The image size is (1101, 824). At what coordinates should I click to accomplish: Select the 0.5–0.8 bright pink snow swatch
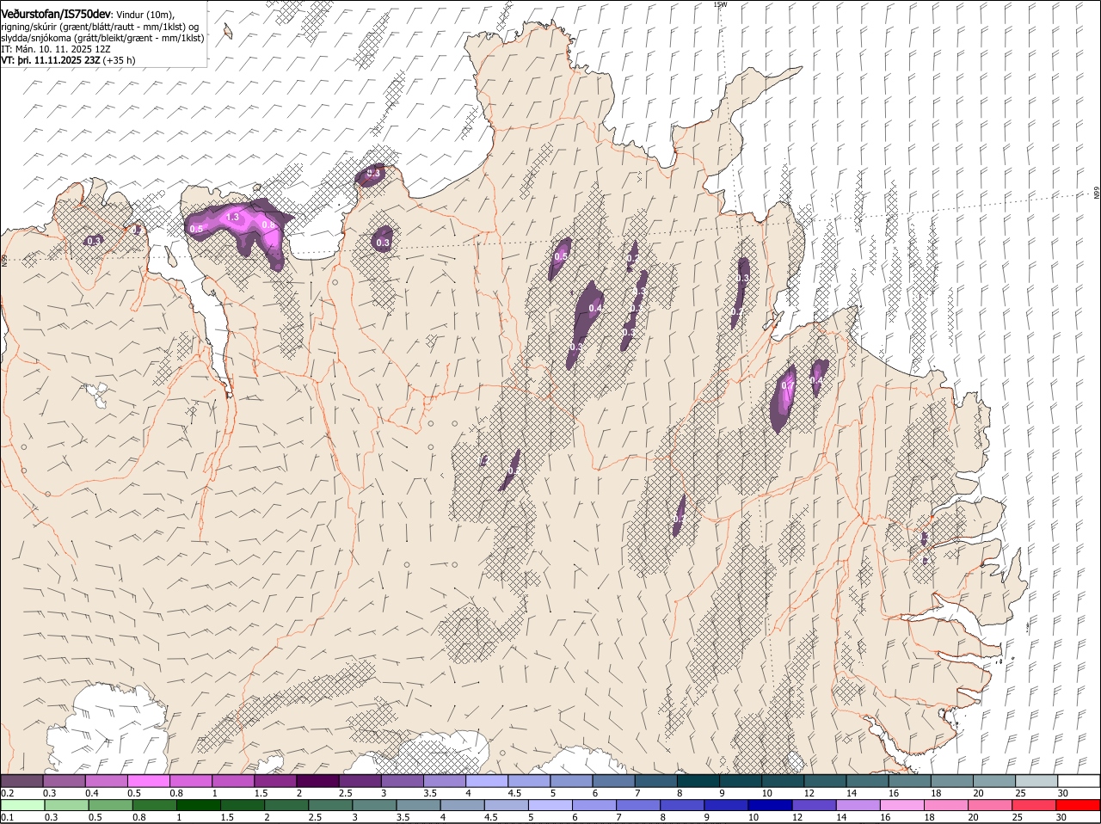149,781
